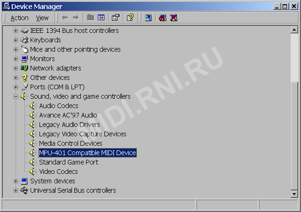Expand Universal Serial Bus controllers node
The width and height of the screenshot is (301, 212).
click(x=16, y=190)
